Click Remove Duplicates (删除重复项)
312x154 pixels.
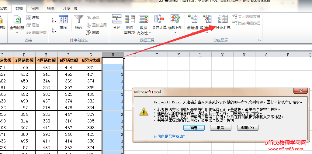(x=130, y=25)
